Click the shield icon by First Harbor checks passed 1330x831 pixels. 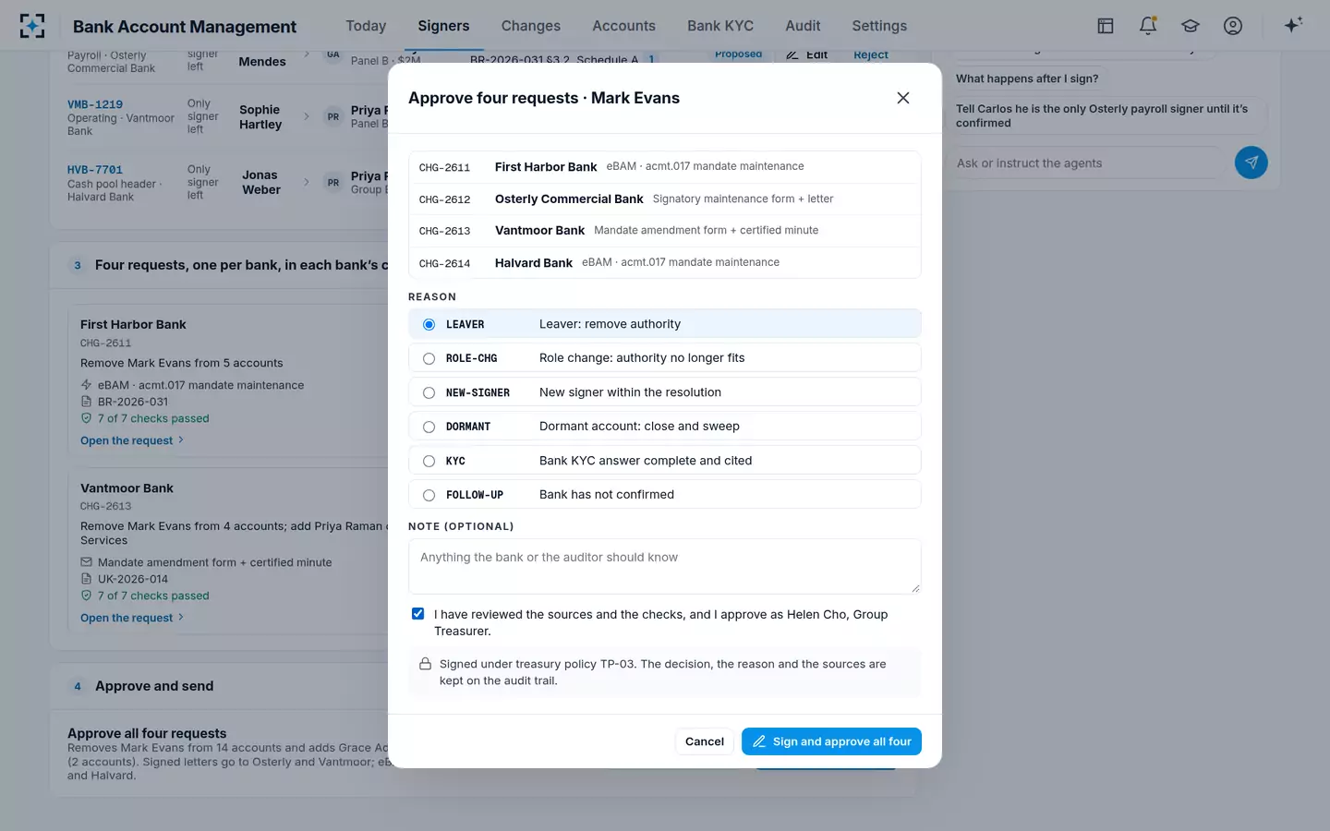coord(86,418)
